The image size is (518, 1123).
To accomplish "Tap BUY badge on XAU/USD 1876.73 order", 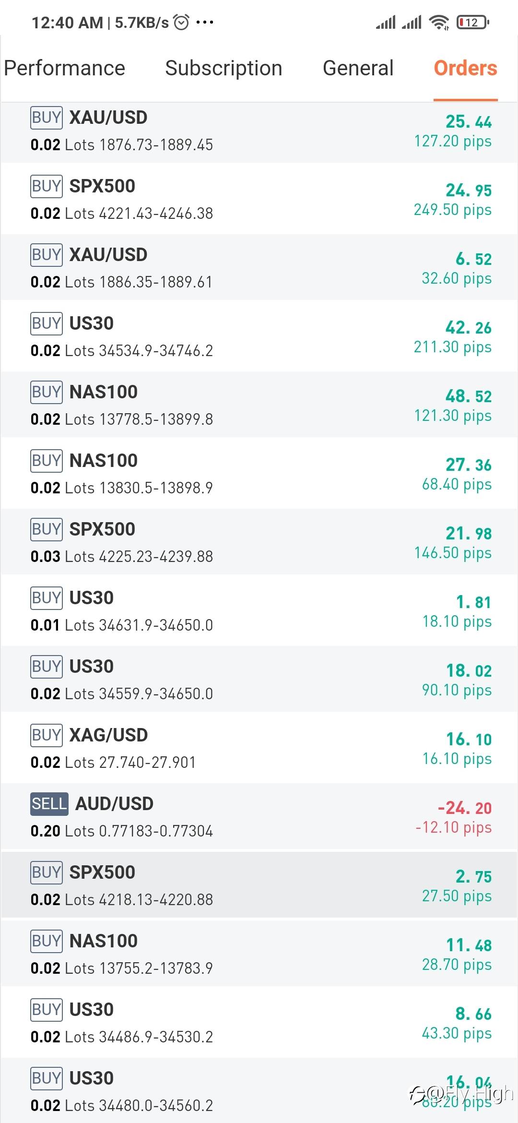I will (x=46, y=118).
